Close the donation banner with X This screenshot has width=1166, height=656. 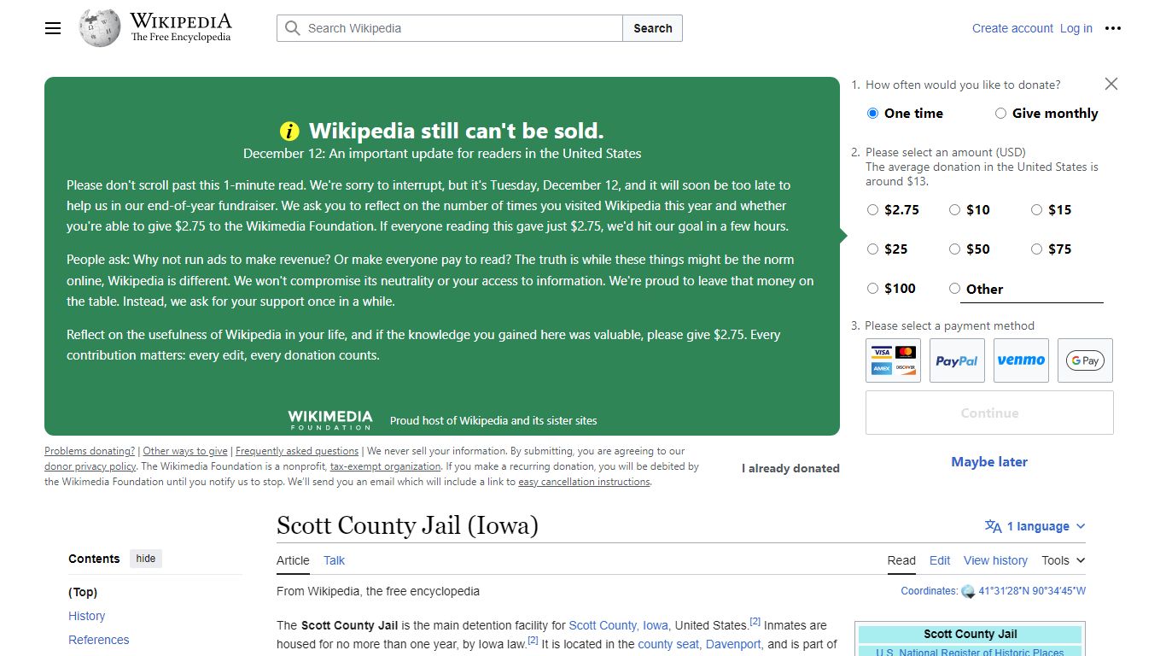(x=1111, y=84)
